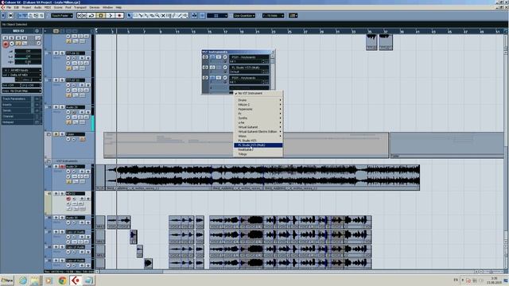The image size is (509, 286).
Task: Choose FL Studio VSTi (Multi) from menu
Action: tap(258, 145)
